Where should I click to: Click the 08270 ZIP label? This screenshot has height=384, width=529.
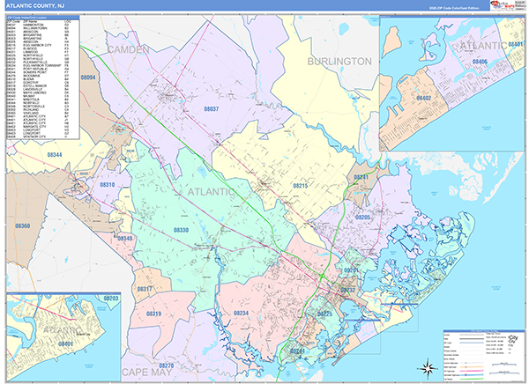coord(167,364)
